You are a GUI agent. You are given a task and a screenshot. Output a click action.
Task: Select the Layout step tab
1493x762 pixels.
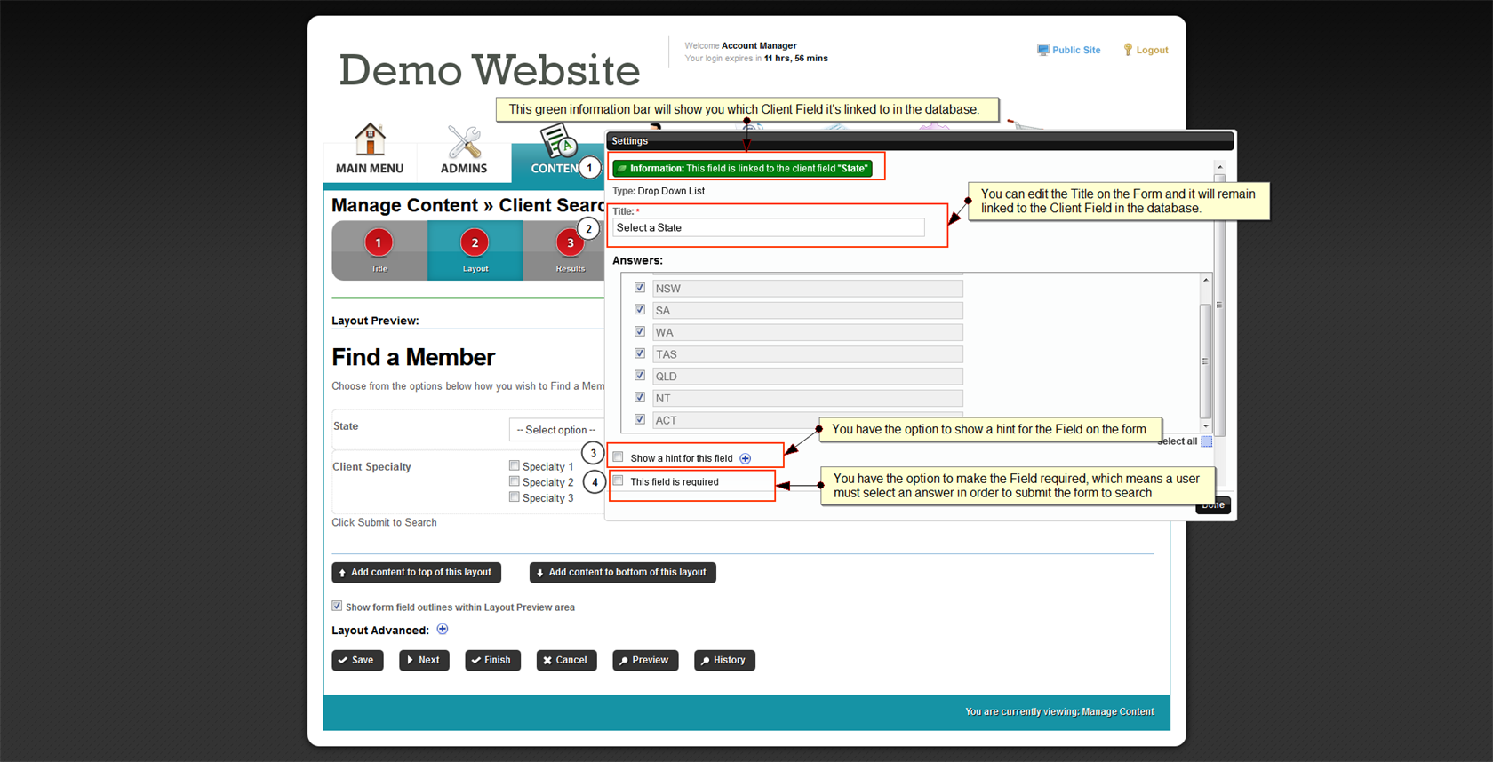pos(475,250)
